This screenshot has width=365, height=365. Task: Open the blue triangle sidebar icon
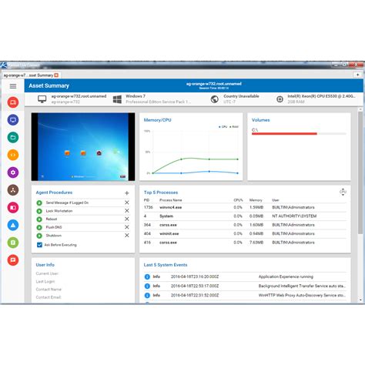tap(13, 225)
